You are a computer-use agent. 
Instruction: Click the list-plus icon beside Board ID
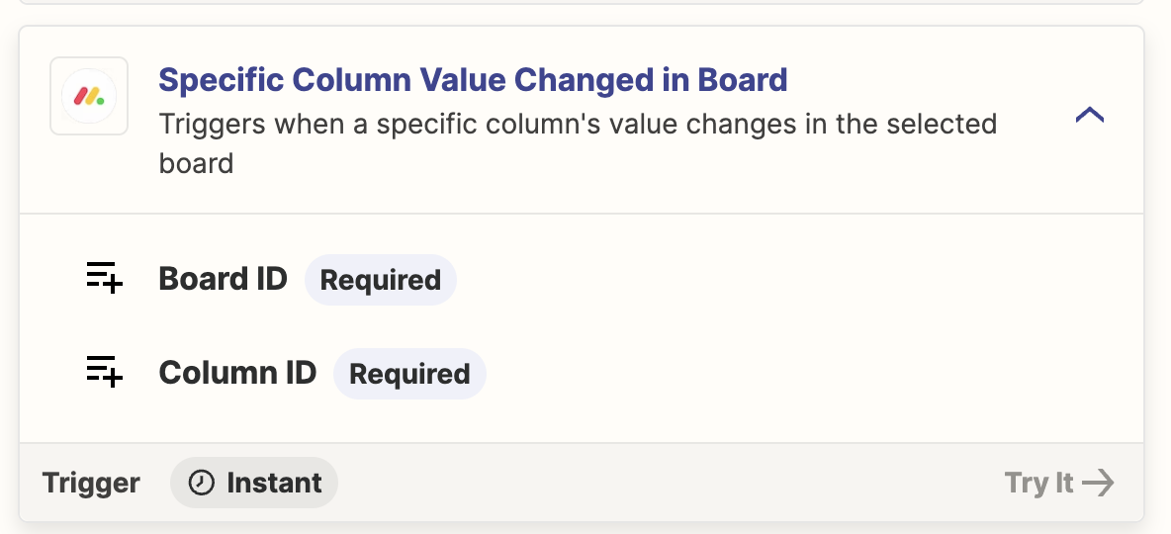pos(104,279)
